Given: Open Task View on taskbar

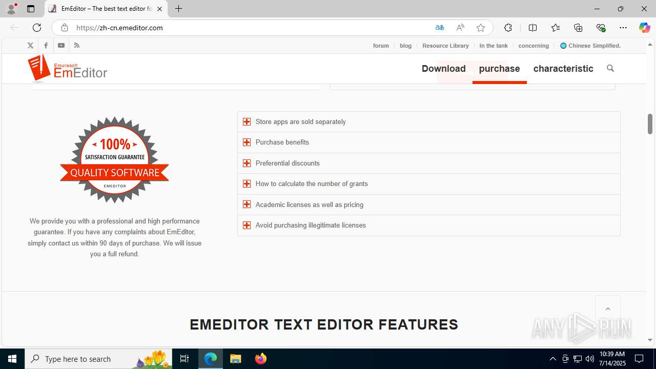Looking at the screenshot, I should coord(184,359).
